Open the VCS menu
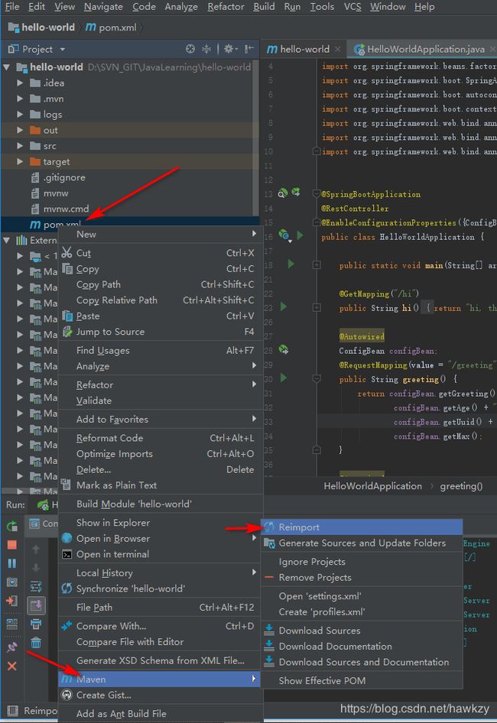The width and height of the screenshot is (497, 723). point(352,7)
